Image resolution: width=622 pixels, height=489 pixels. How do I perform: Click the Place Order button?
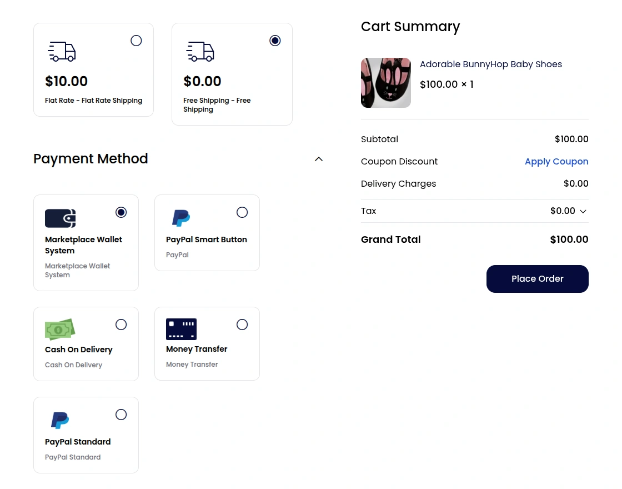[x=537, y=278]
